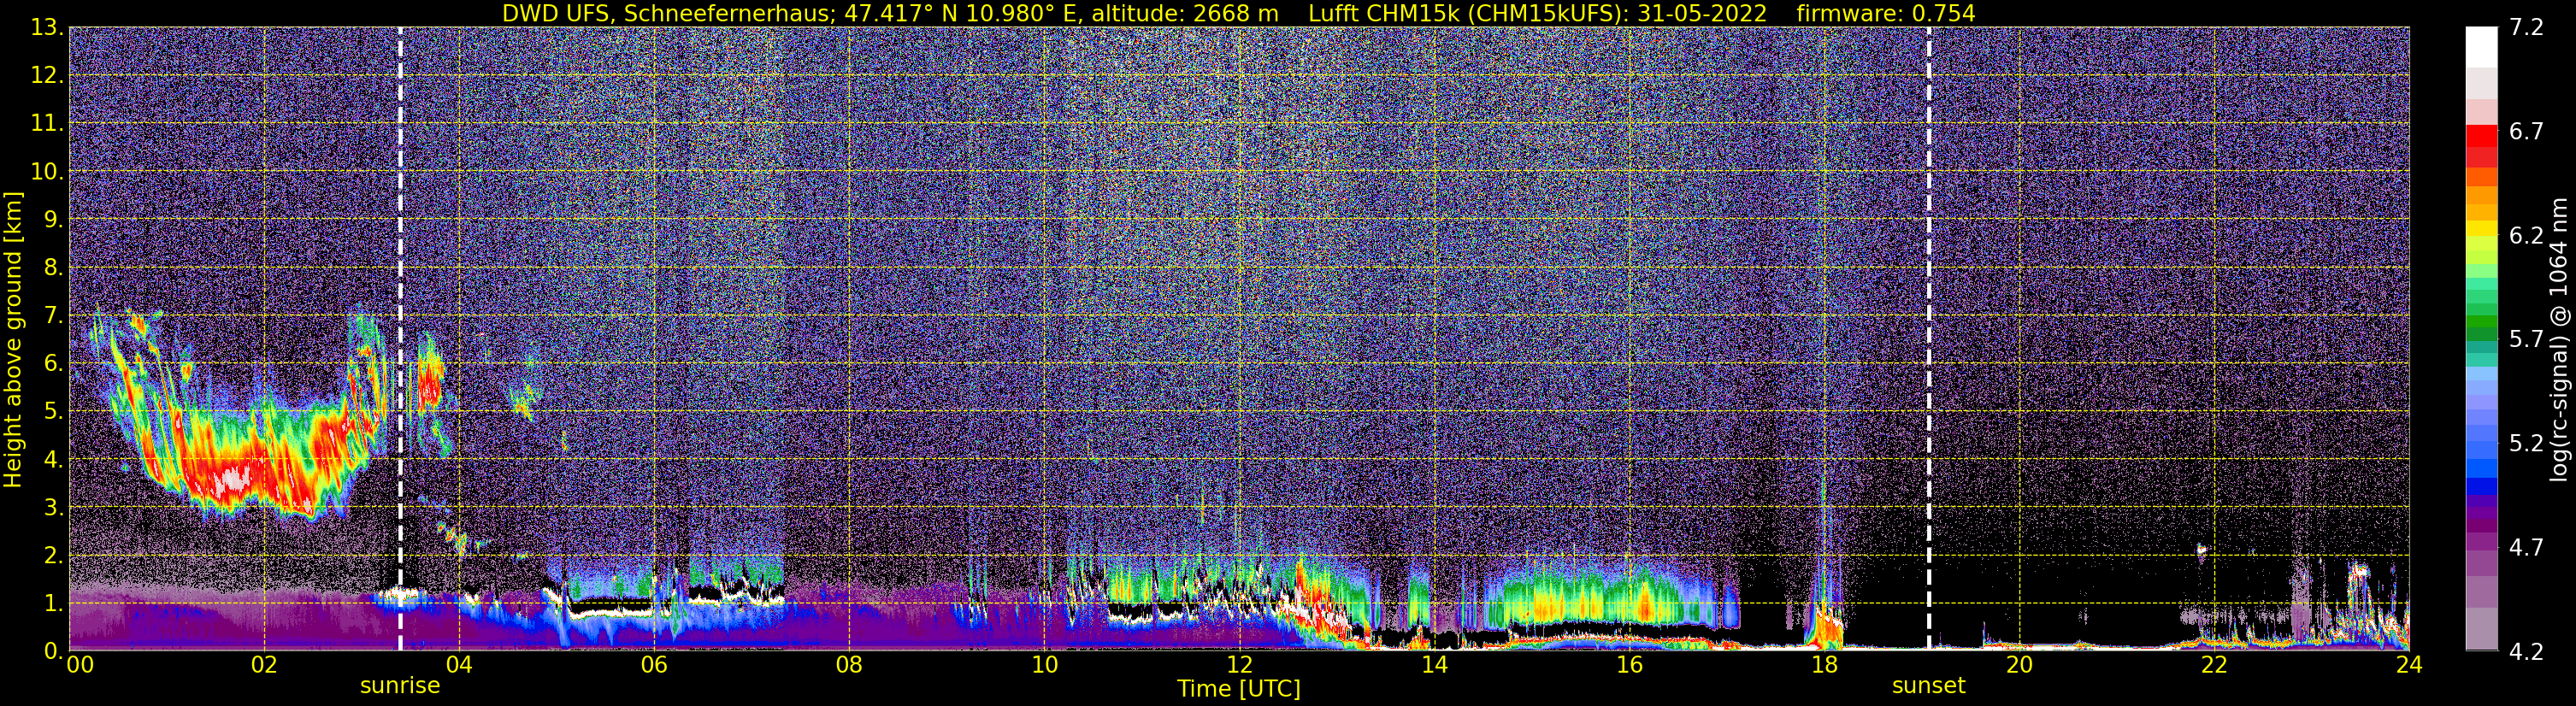Click the 'Time [UTC]' axis label
The image size is (2576, 706).
pos(1239,689)
